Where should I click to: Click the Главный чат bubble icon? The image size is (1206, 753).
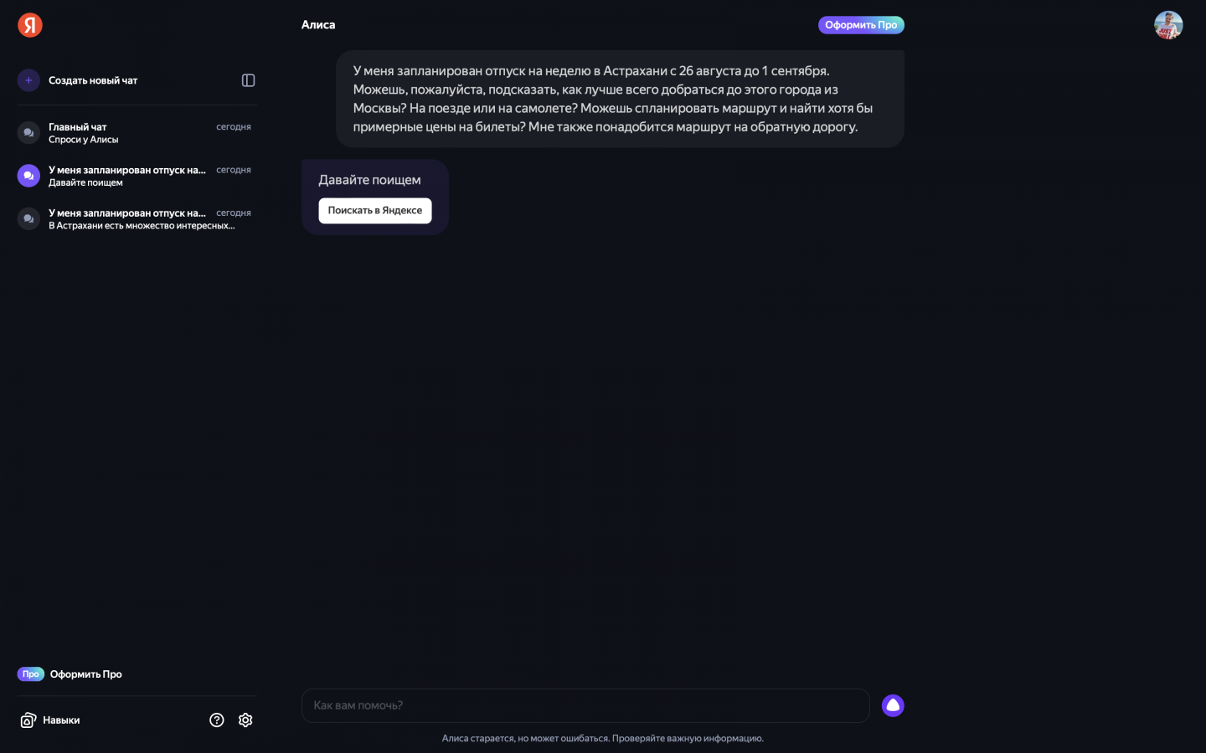pos(28,133)
